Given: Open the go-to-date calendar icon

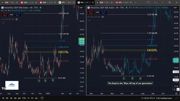Looking at the screenshot, I should point(42,98).
